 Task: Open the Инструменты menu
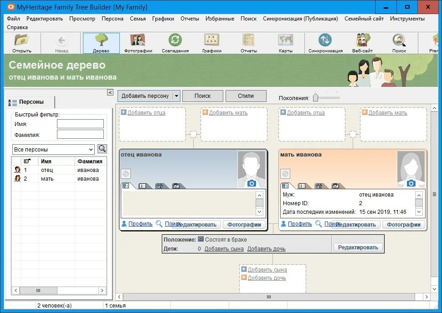click(407, 19)
